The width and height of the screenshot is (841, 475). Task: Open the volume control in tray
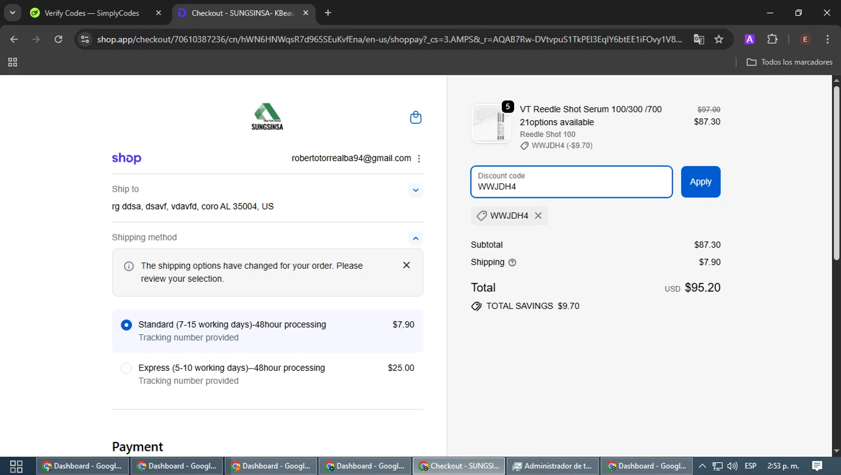[x=732, y=466]
